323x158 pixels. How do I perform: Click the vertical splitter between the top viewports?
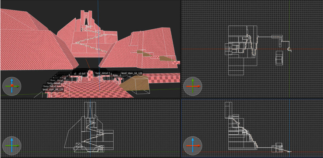(x=181, y=48)
